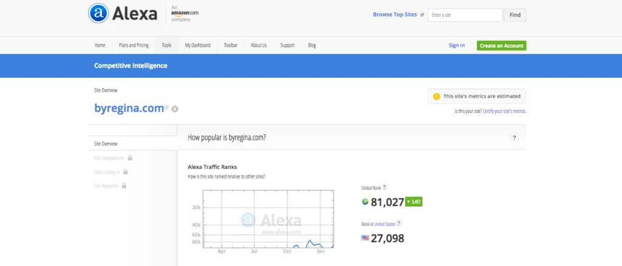Open the Toolbar menu item
Image resolution: width=622 pixels, height=266 pixels.
click(230, 45)
